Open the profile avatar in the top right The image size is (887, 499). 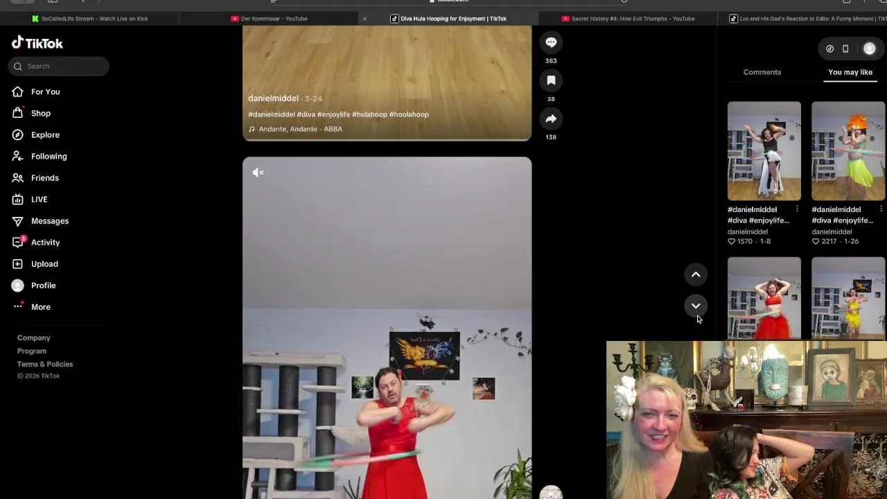[869, 49]
